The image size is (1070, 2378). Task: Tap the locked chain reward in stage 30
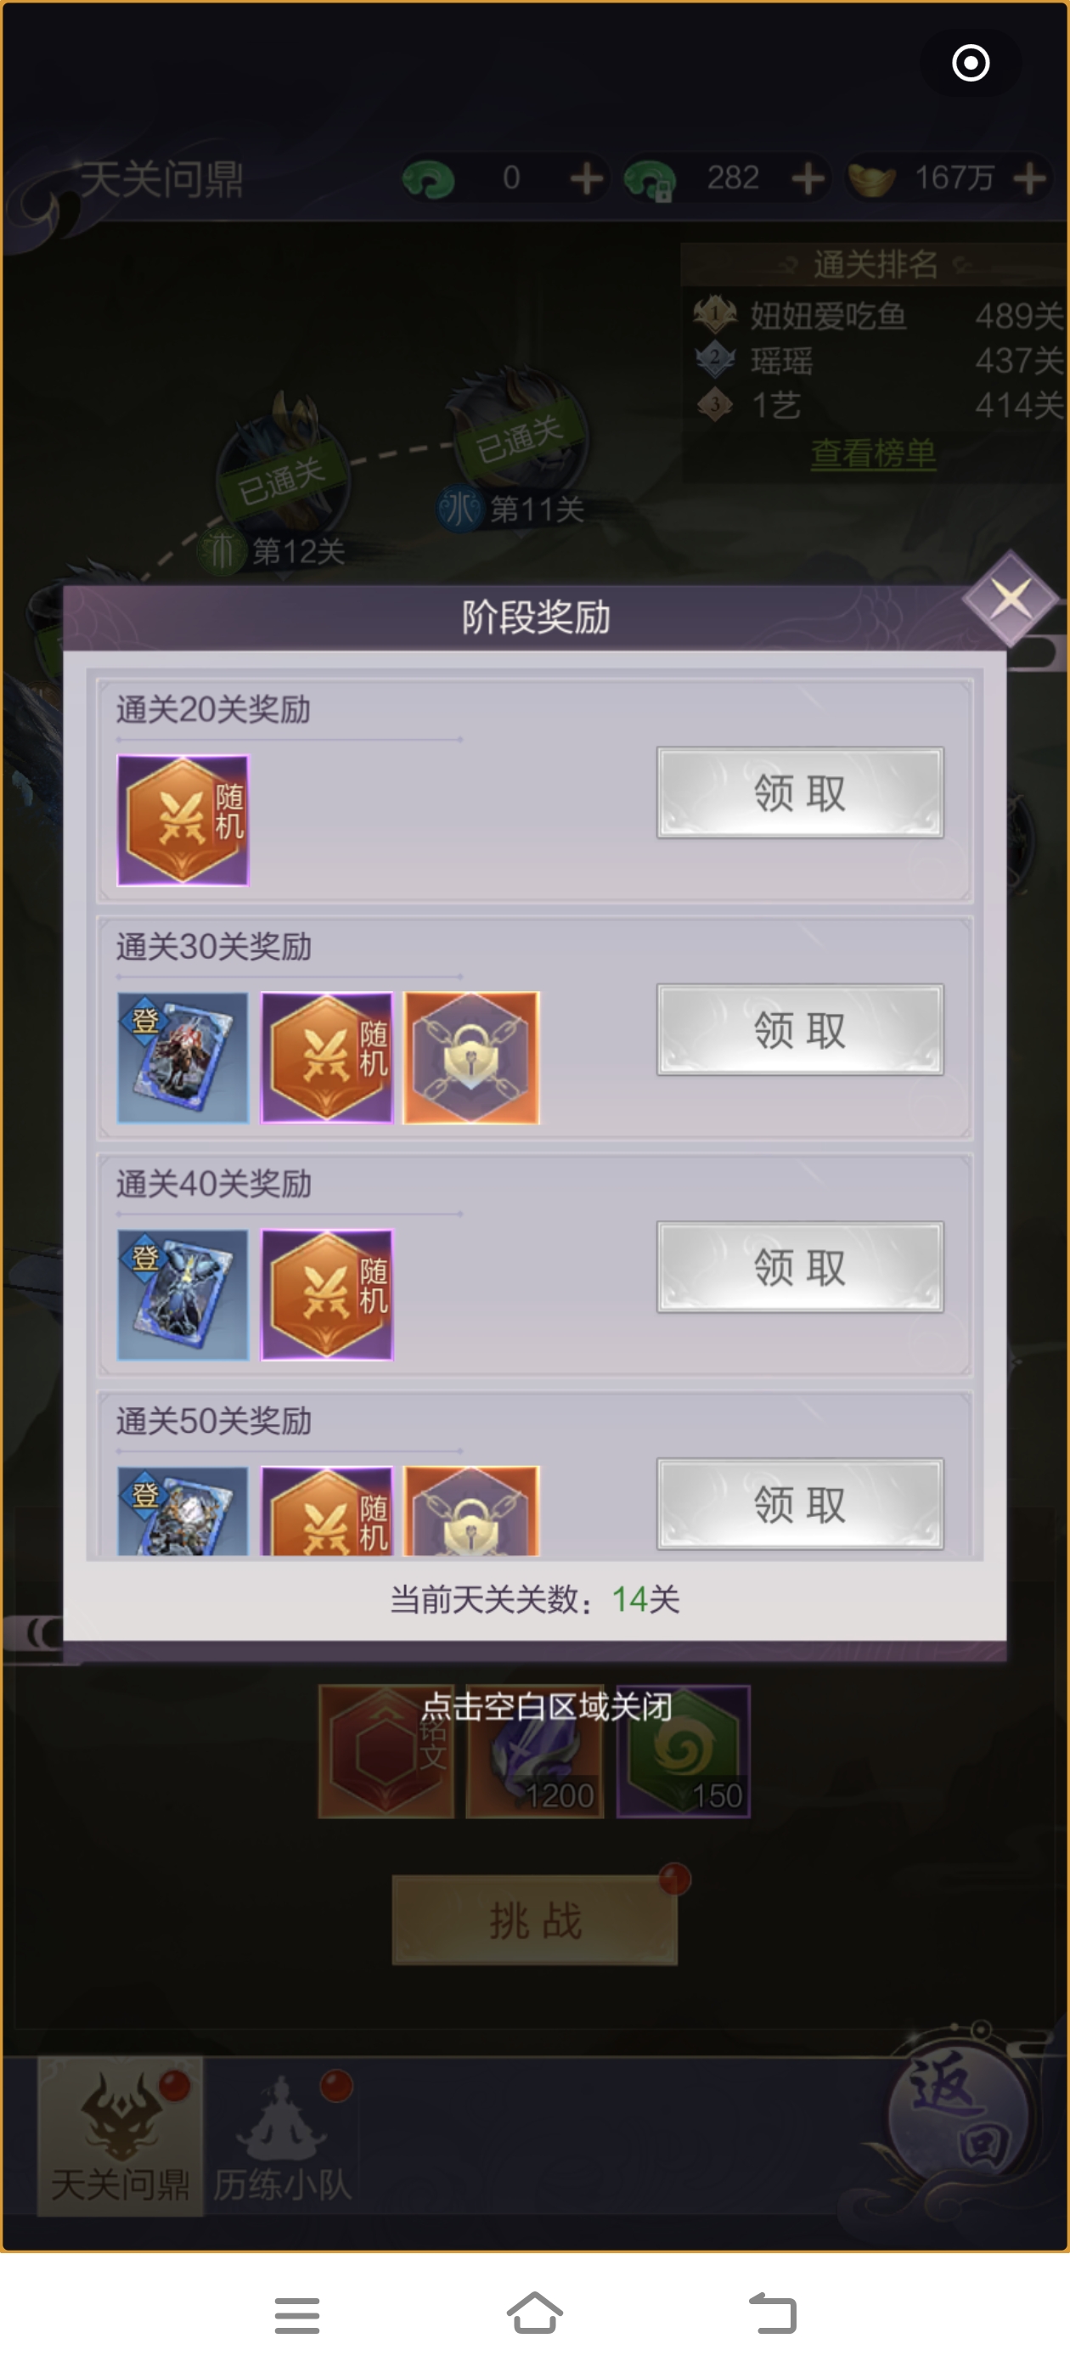(472, 1057)
